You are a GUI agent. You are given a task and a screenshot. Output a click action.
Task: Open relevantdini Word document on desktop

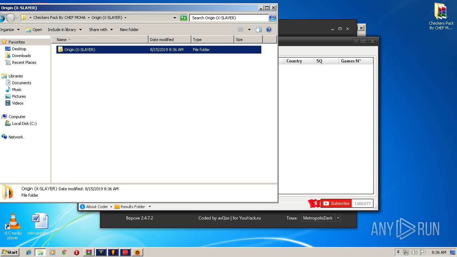click(x=39, y=225)
